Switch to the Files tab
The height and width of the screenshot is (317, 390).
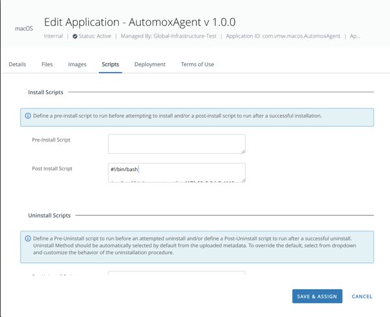click(x=47, y=64)
